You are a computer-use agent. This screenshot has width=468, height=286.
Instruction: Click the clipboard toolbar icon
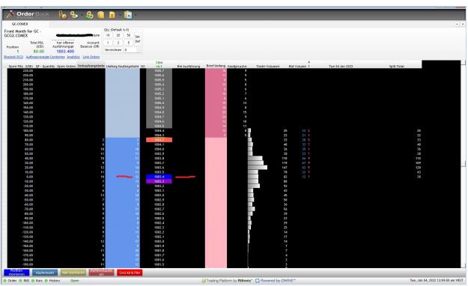pyautogui.click(x=128, y=15)
